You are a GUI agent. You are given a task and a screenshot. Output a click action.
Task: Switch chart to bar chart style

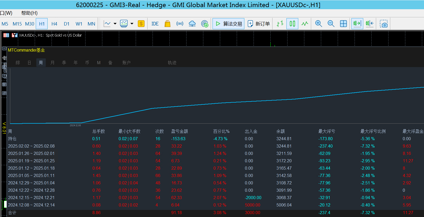tap(280, 24)
